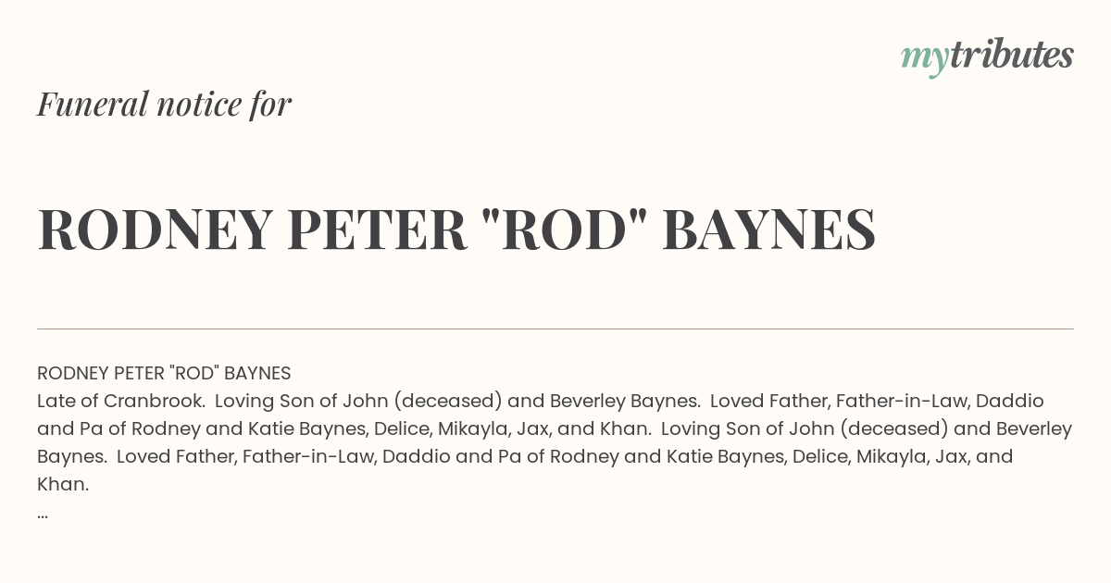Click the mytributes logo
The height and width of the screenshot is (583, 1111).
point(987,56)
